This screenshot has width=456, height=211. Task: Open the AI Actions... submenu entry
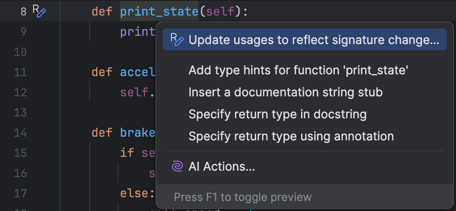[x=222, y=167]
